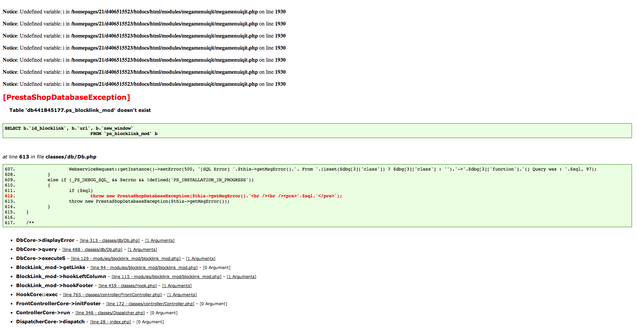Open the line 129 blocklink_mod.php link
The image size is (637, 329).
[126, 259]
